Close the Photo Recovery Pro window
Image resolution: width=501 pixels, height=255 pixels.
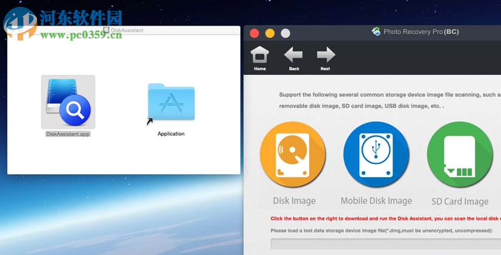click(x=254, y=33)
